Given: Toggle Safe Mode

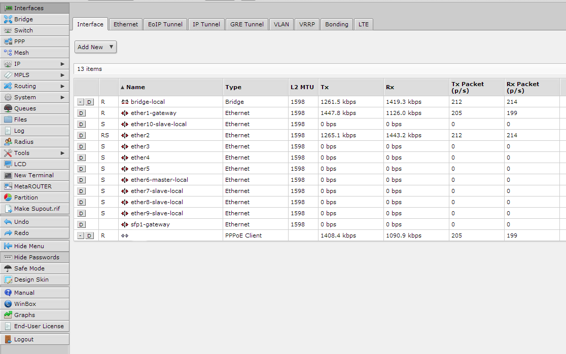Looking at the screenshot, I should (34, 268).
